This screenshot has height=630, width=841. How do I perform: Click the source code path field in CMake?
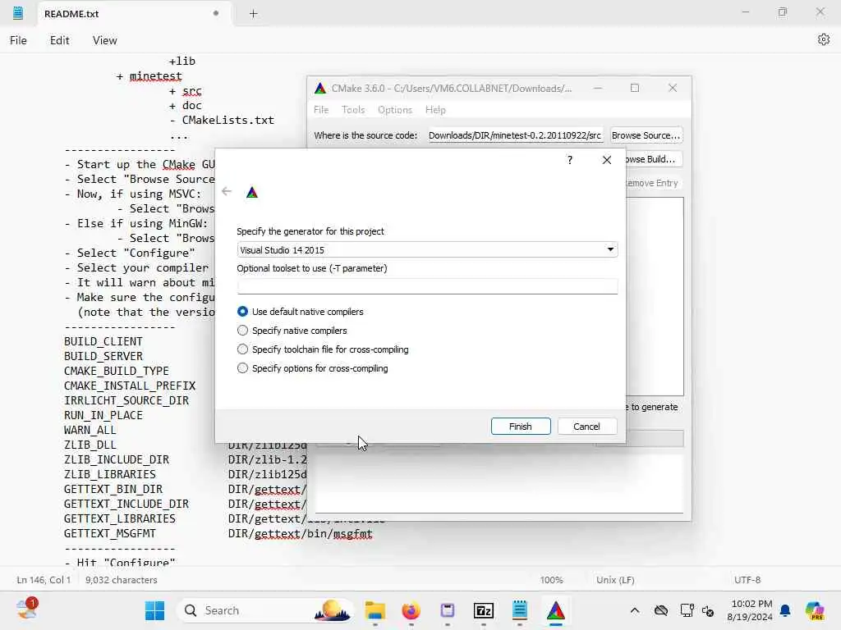click(515, 135)
